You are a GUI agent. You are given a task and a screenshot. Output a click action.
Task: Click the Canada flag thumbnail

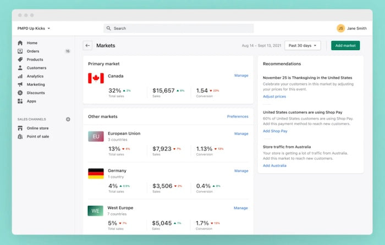pyautogui.click(x=96, y=78)
